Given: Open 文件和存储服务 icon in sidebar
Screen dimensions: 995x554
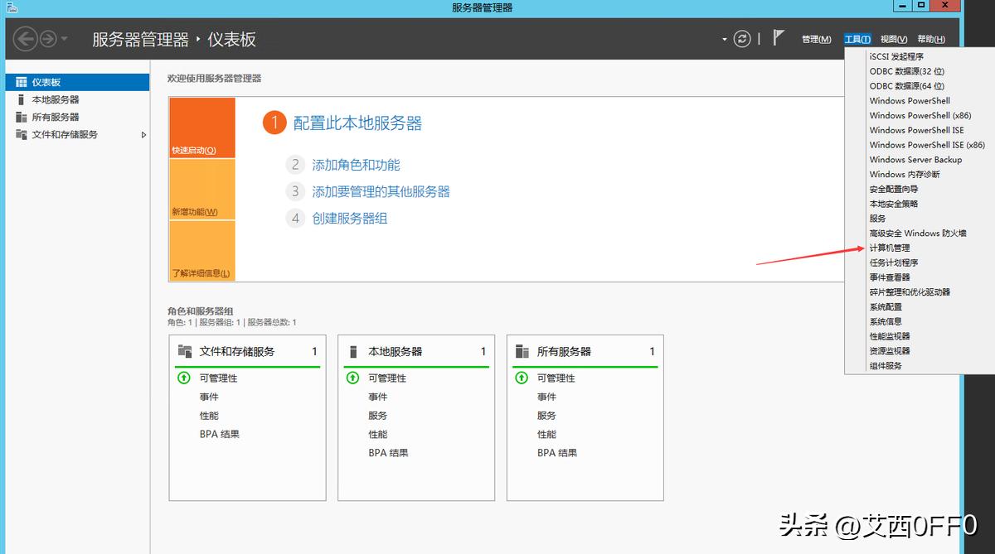Looking at the screenshot, I should 20,134.
